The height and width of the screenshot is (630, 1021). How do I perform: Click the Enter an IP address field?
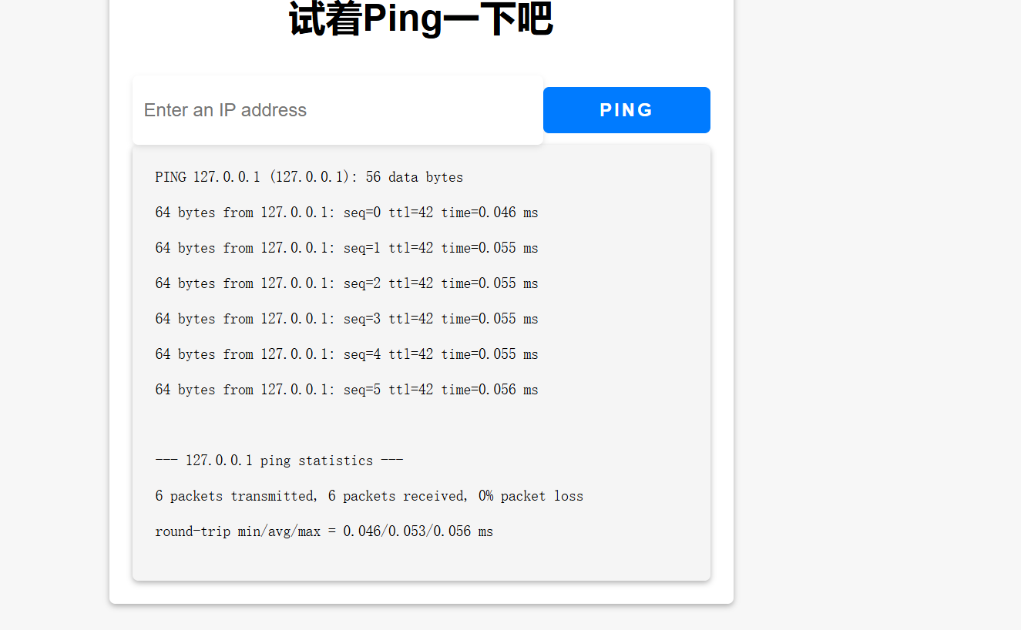338,110
